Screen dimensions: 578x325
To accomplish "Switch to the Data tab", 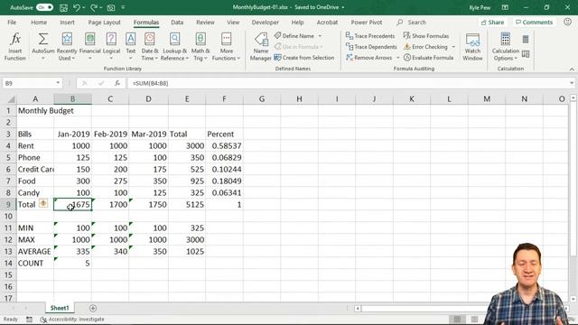I will pos(177,22).
